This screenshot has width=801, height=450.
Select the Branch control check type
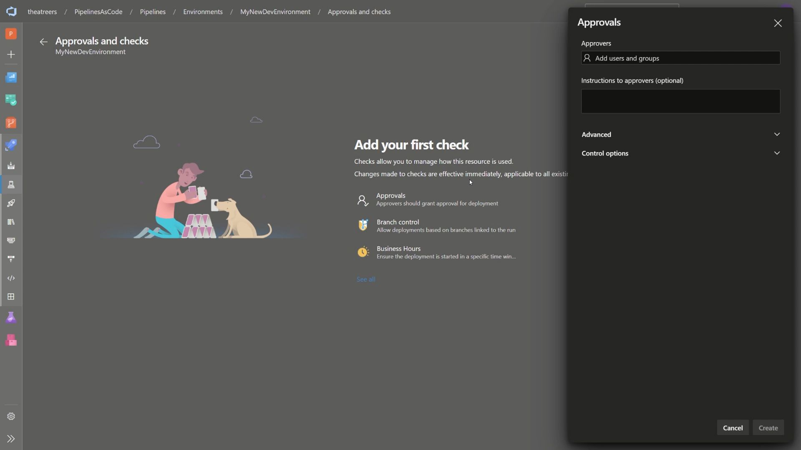(446, 225)
